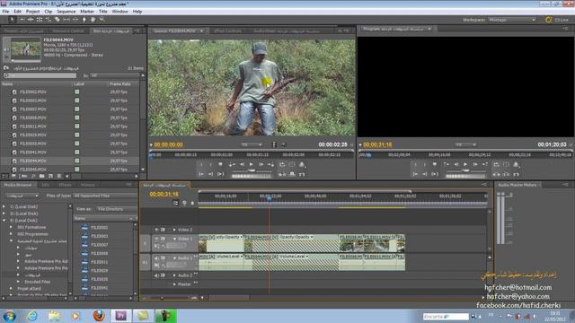The image size is (575, 323).
Task: Step back one frame in Source monitor
Action: click(242, 165)
